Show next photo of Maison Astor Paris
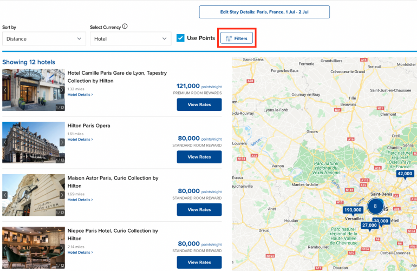The height and width of the screenshot is (271, 417). pos(62,195)
